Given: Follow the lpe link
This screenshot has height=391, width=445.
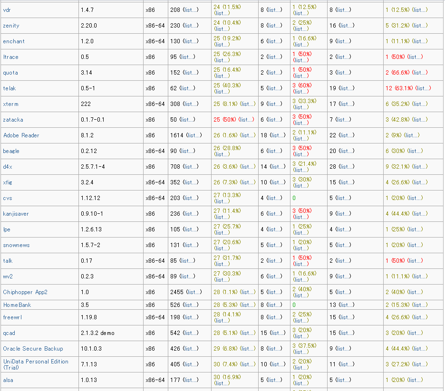Looking at the screenshot, I should pos(7,229).
